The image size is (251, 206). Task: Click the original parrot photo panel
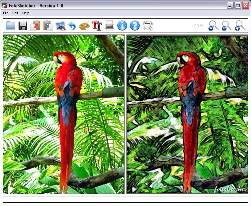coord(64,114)
